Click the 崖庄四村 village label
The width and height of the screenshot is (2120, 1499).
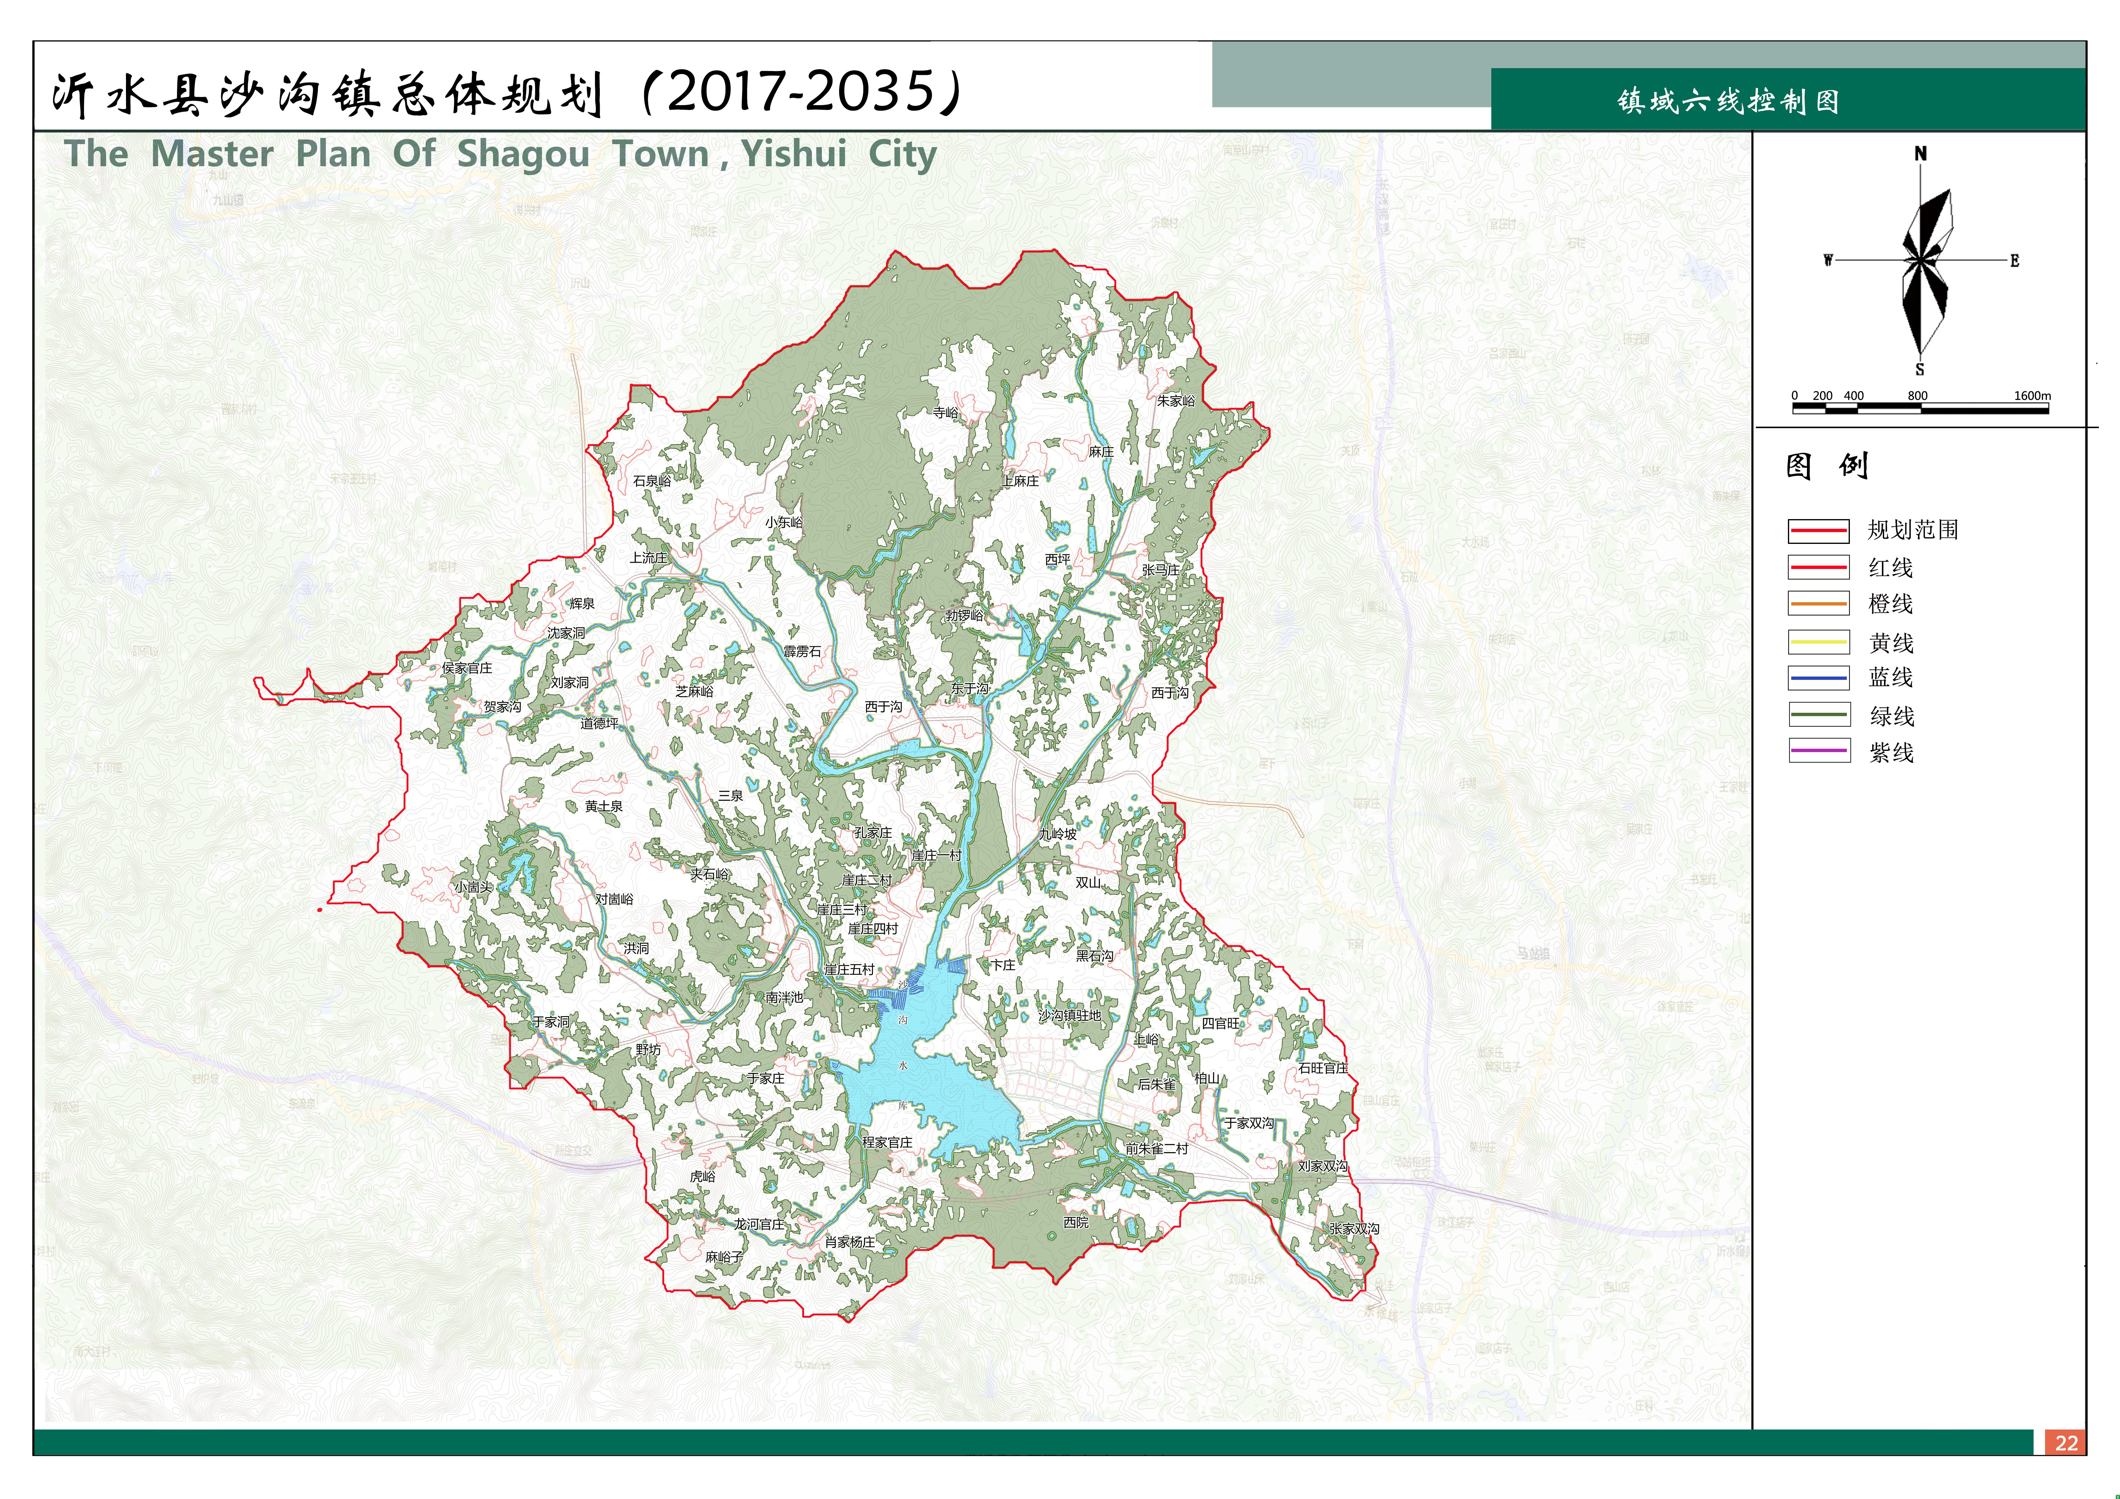[873, 929]
